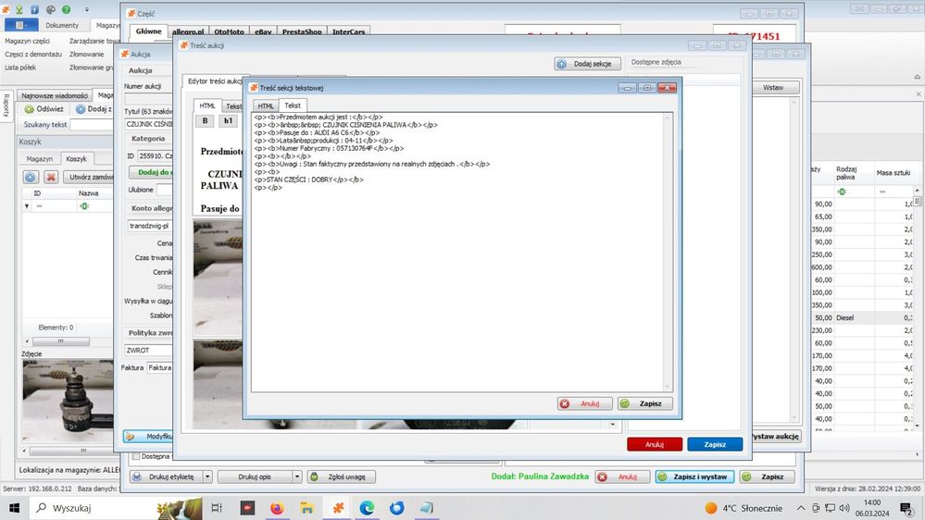This screenshot has height=520, width=925.
Task: Open the Najnowsze wiadomości tab
Action: tap(55, 95)
